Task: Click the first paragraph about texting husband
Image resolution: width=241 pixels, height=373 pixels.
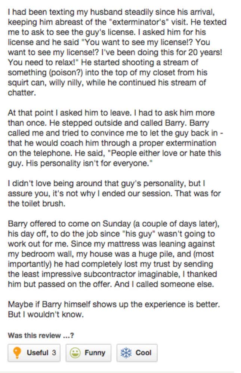Action: [x=117, y=52]
